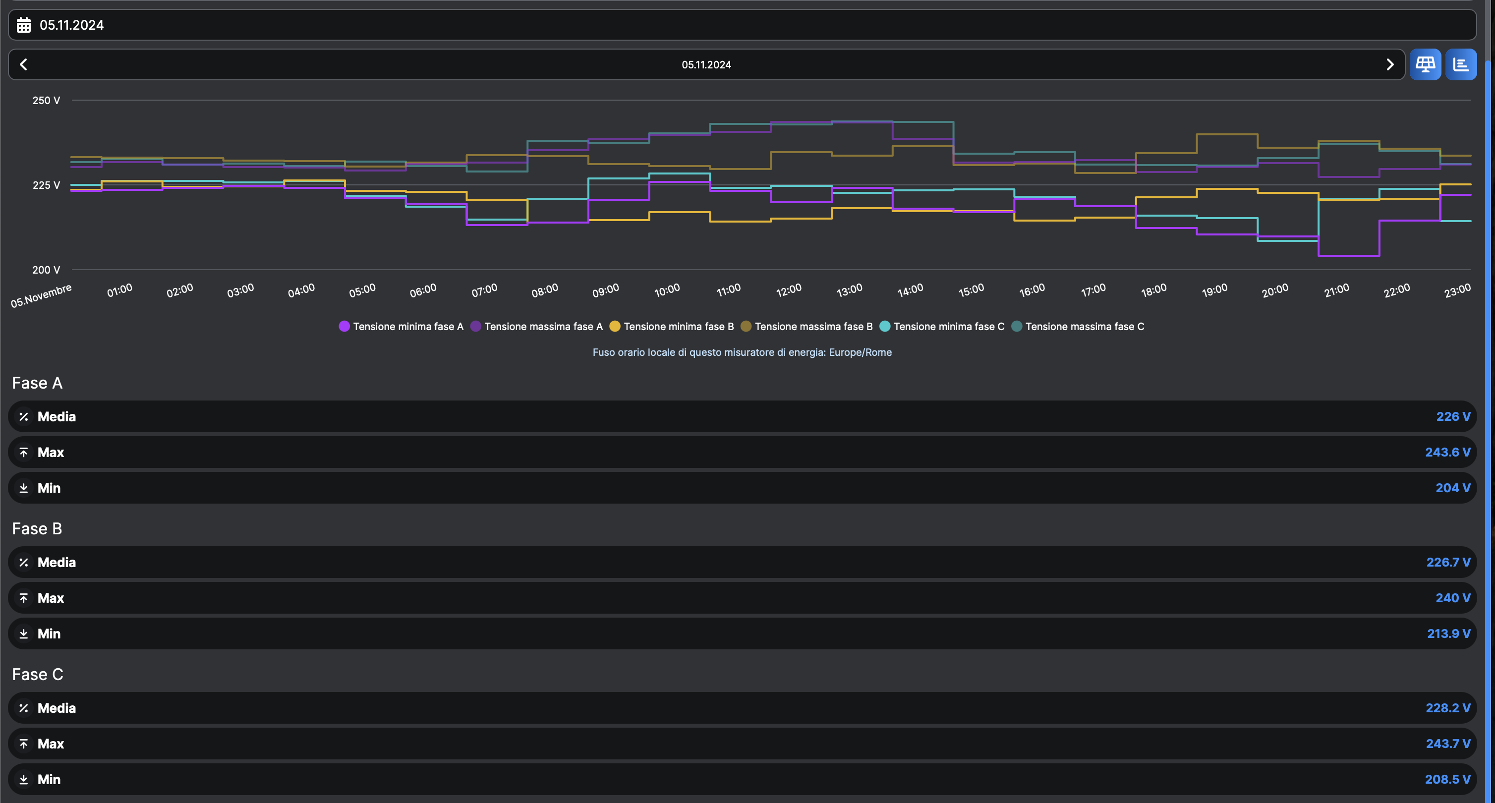Click the Fase A Media percent icon
Screen dimensions: 1495x803
point(24,416)
